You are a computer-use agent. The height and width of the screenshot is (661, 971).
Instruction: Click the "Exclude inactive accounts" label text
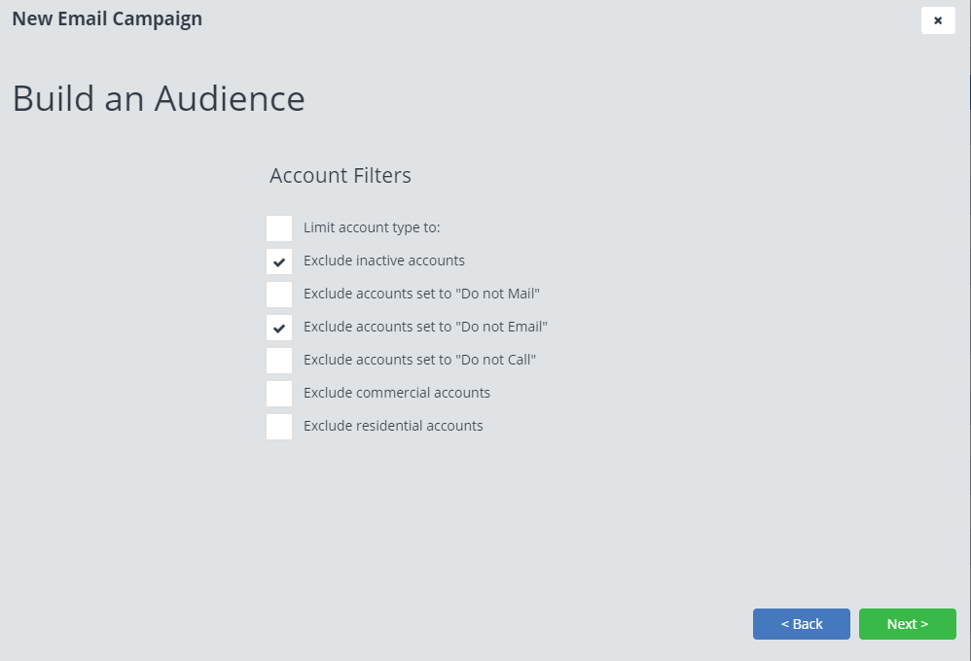pyautogui.click(x=383, y=261)
